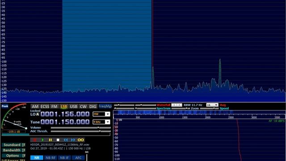Stop playback with the white stop button
This screenshot has height=161, width=286.
(x=58, y=140)
